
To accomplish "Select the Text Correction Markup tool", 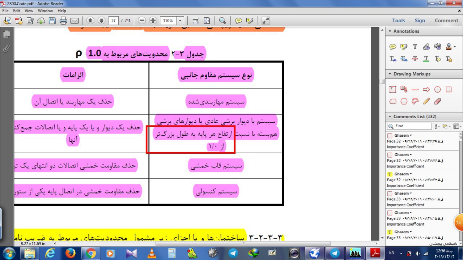I will (449, 59).
